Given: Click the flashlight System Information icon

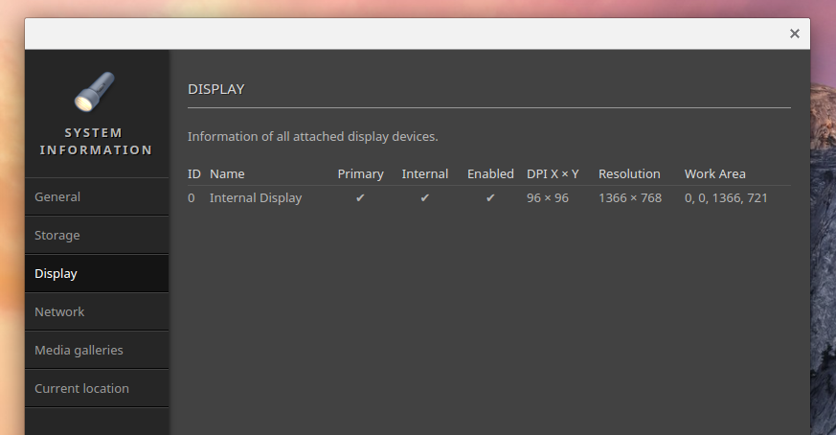Looking at the screenshot, I should coord(94,91).
